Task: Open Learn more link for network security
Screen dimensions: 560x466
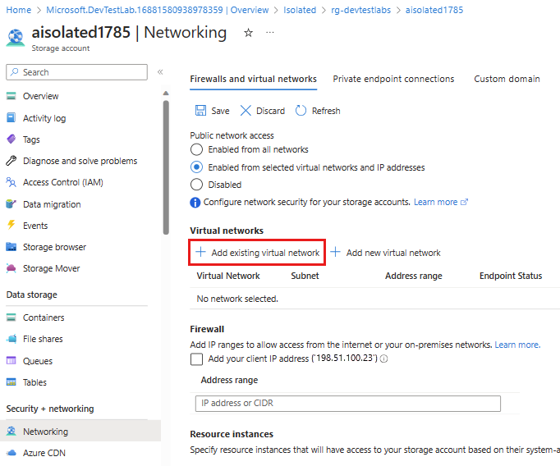Action: point(441,203)
